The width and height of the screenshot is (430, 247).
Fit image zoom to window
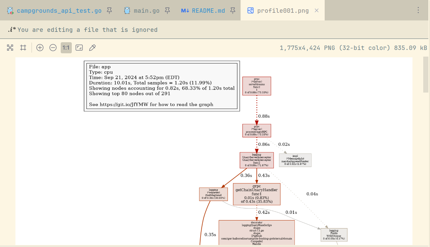[79, 48]
